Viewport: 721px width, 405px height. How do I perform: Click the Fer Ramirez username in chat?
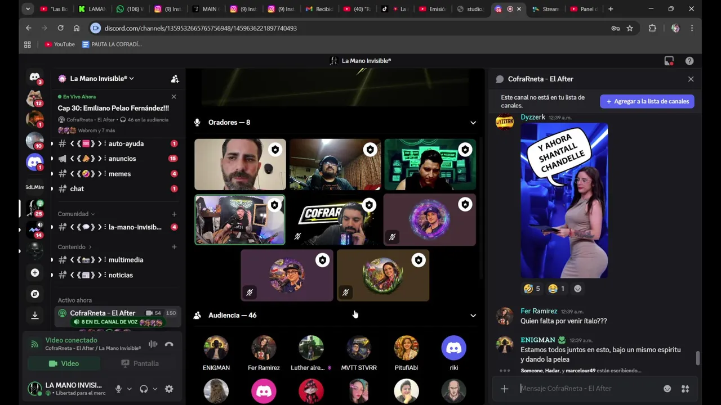[538, 311]
